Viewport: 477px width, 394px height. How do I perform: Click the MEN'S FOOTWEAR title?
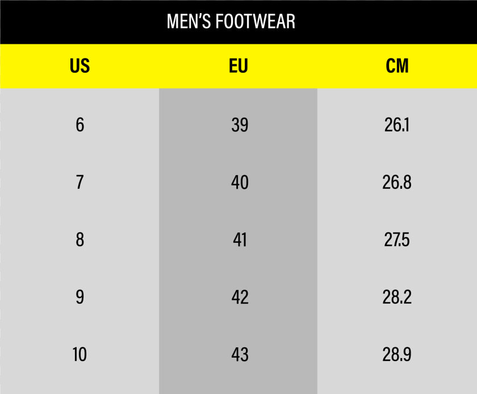point(231,21)
